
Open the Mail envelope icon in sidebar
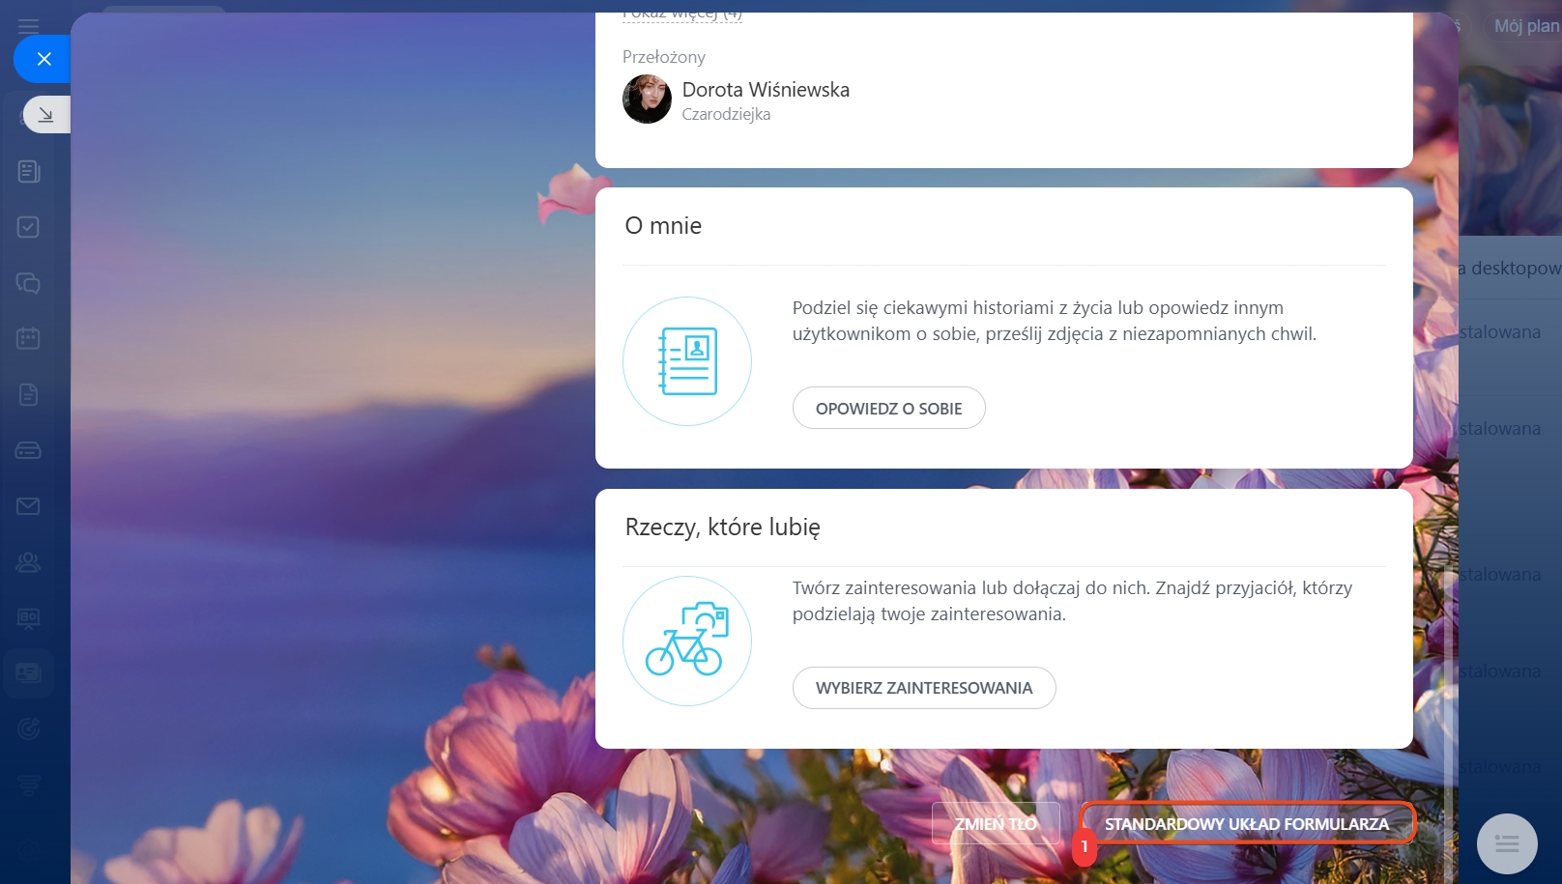pos(28,506)
